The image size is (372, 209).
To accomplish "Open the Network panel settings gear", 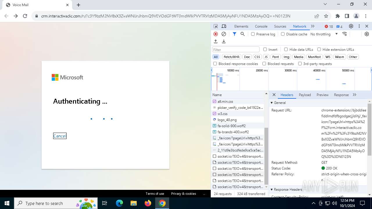I will pyautogui.click(x=367, y=34).
